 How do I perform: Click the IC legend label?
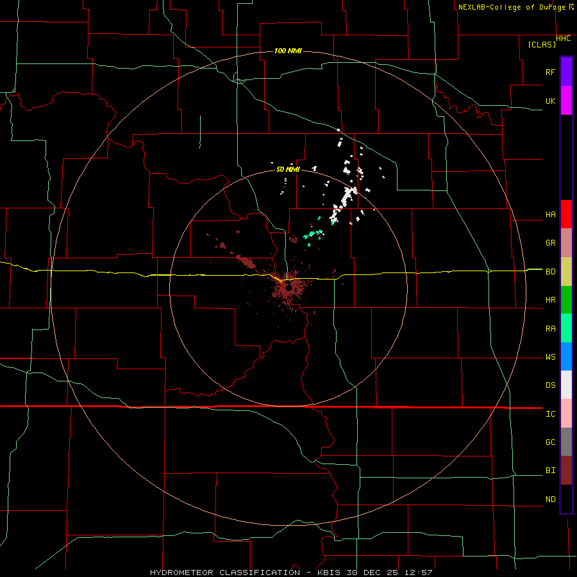tap(550, 414)
